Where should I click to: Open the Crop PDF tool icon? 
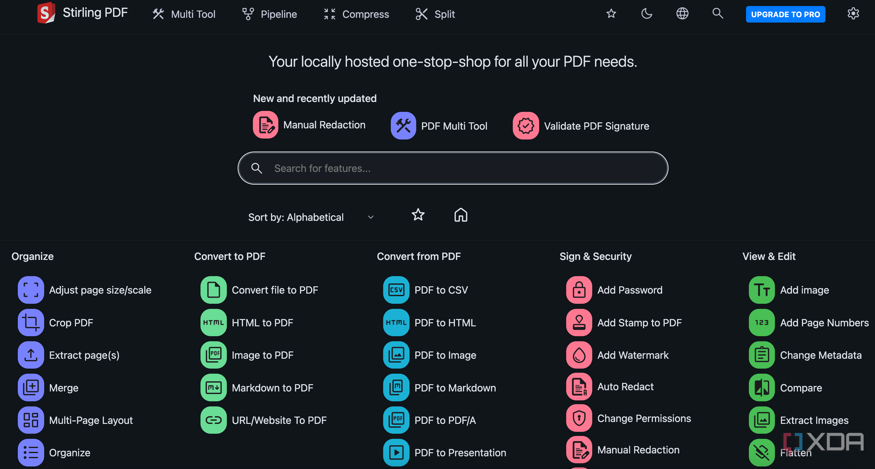click(31, 322)
